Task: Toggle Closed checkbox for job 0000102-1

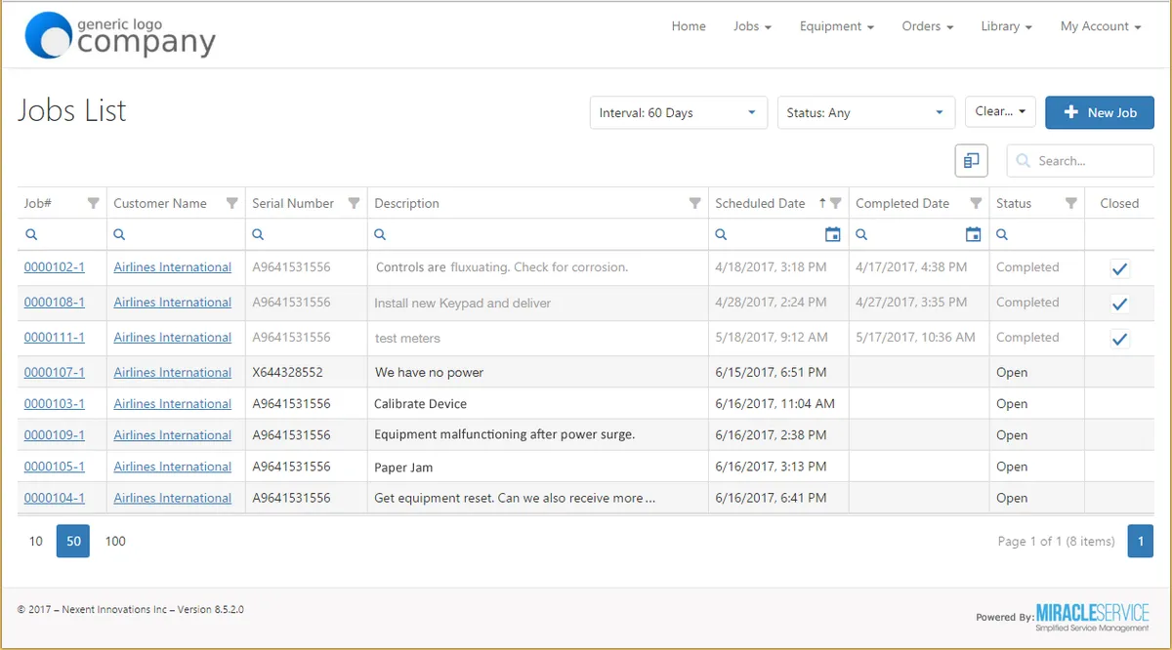Action: [1119, 268]
